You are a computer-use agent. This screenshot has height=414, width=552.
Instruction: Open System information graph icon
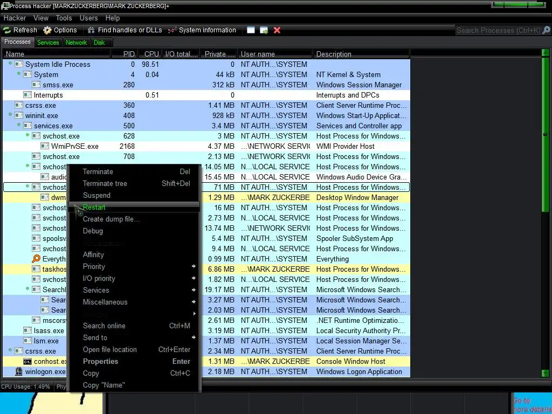172,30
